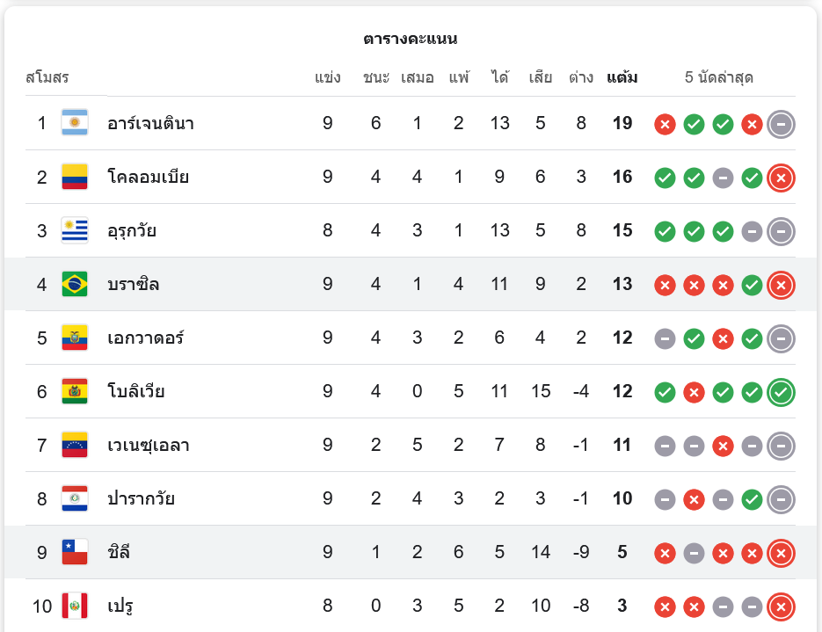Click Uruguay's latest match draw icon

point(781,231)
